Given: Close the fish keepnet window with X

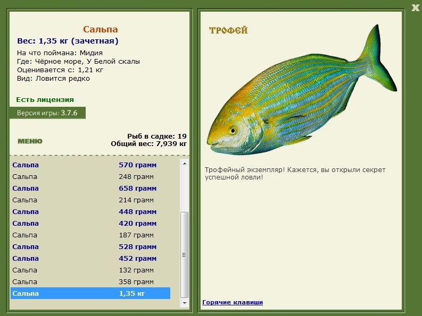Looking at the screenshot, I should 415,8.
